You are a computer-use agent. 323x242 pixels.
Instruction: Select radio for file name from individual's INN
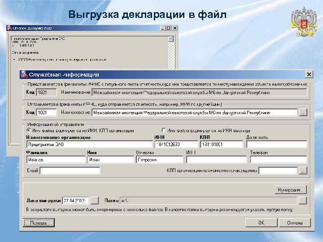[x=164, y=130]
